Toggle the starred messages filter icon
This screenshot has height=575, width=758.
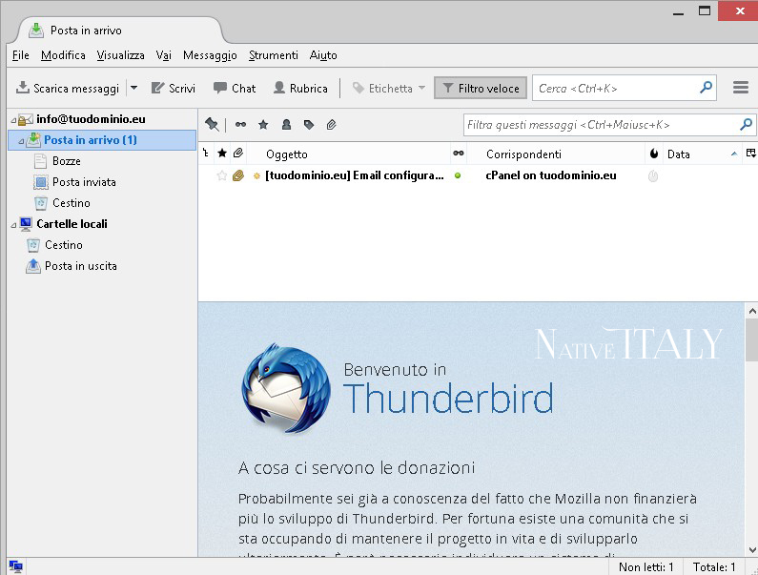click(x=263, y=125)
